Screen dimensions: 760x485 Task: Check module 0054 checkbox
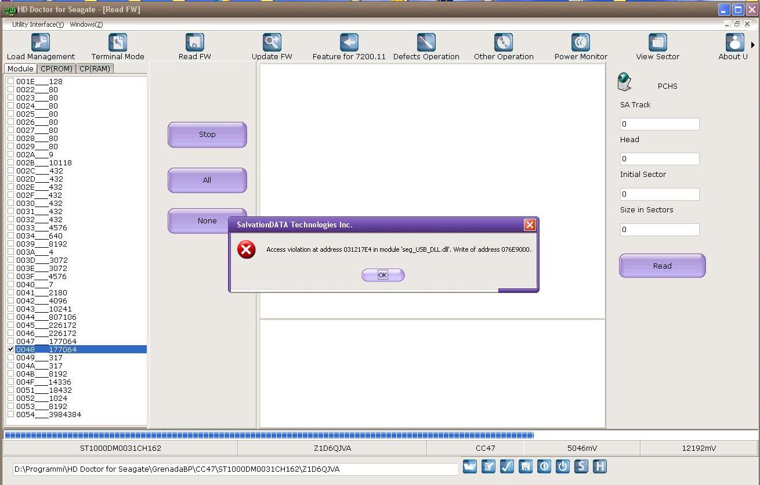coord(10,414)
